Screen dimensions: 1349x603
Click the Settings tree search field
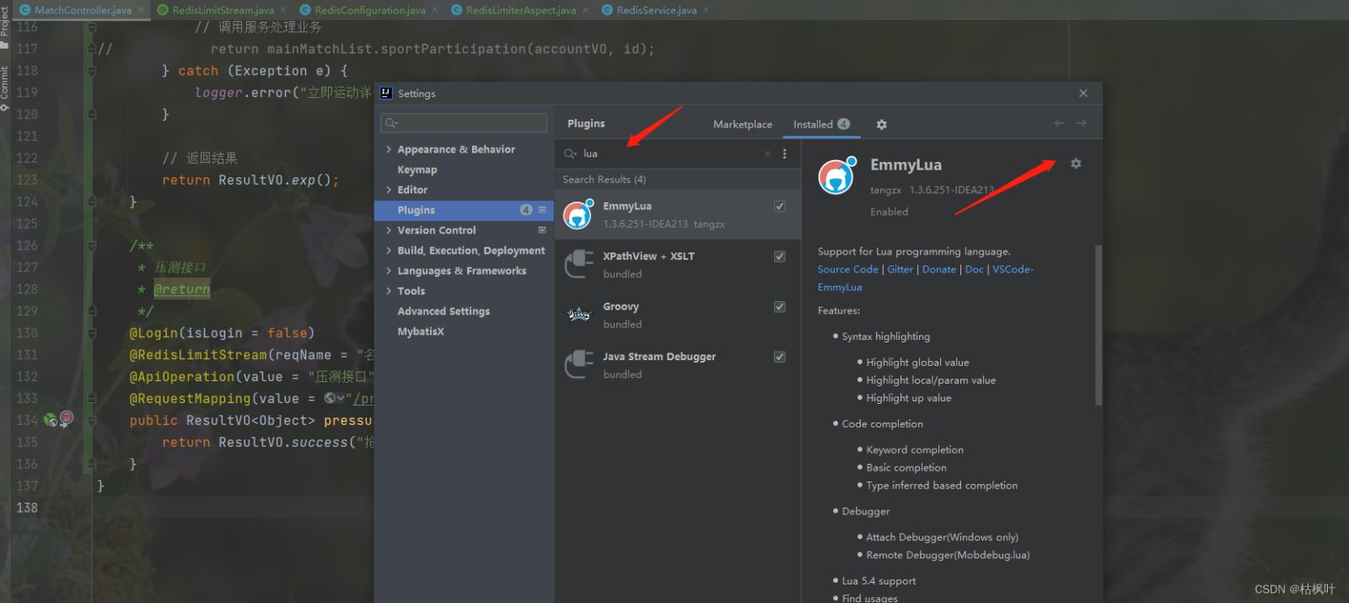pyautogui.click(x=464, y=123)
